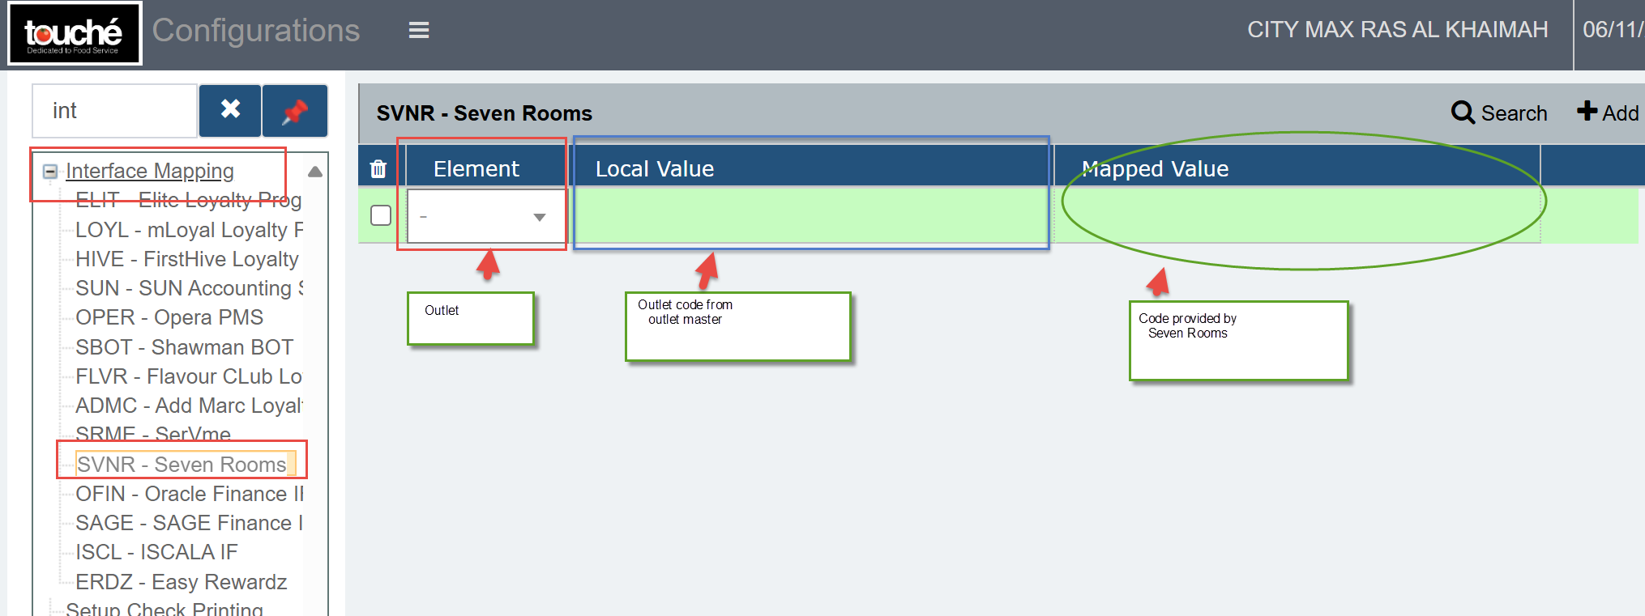Click the Mapped Value input cell
Viewport: 1645px width, 616px height.
[1297, 216]
